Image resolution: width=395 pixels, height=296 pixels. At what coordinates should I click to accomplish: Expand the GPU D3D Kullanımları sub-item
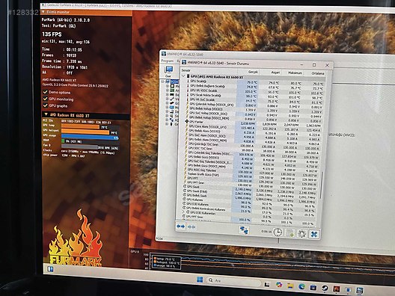click(183, 212)
